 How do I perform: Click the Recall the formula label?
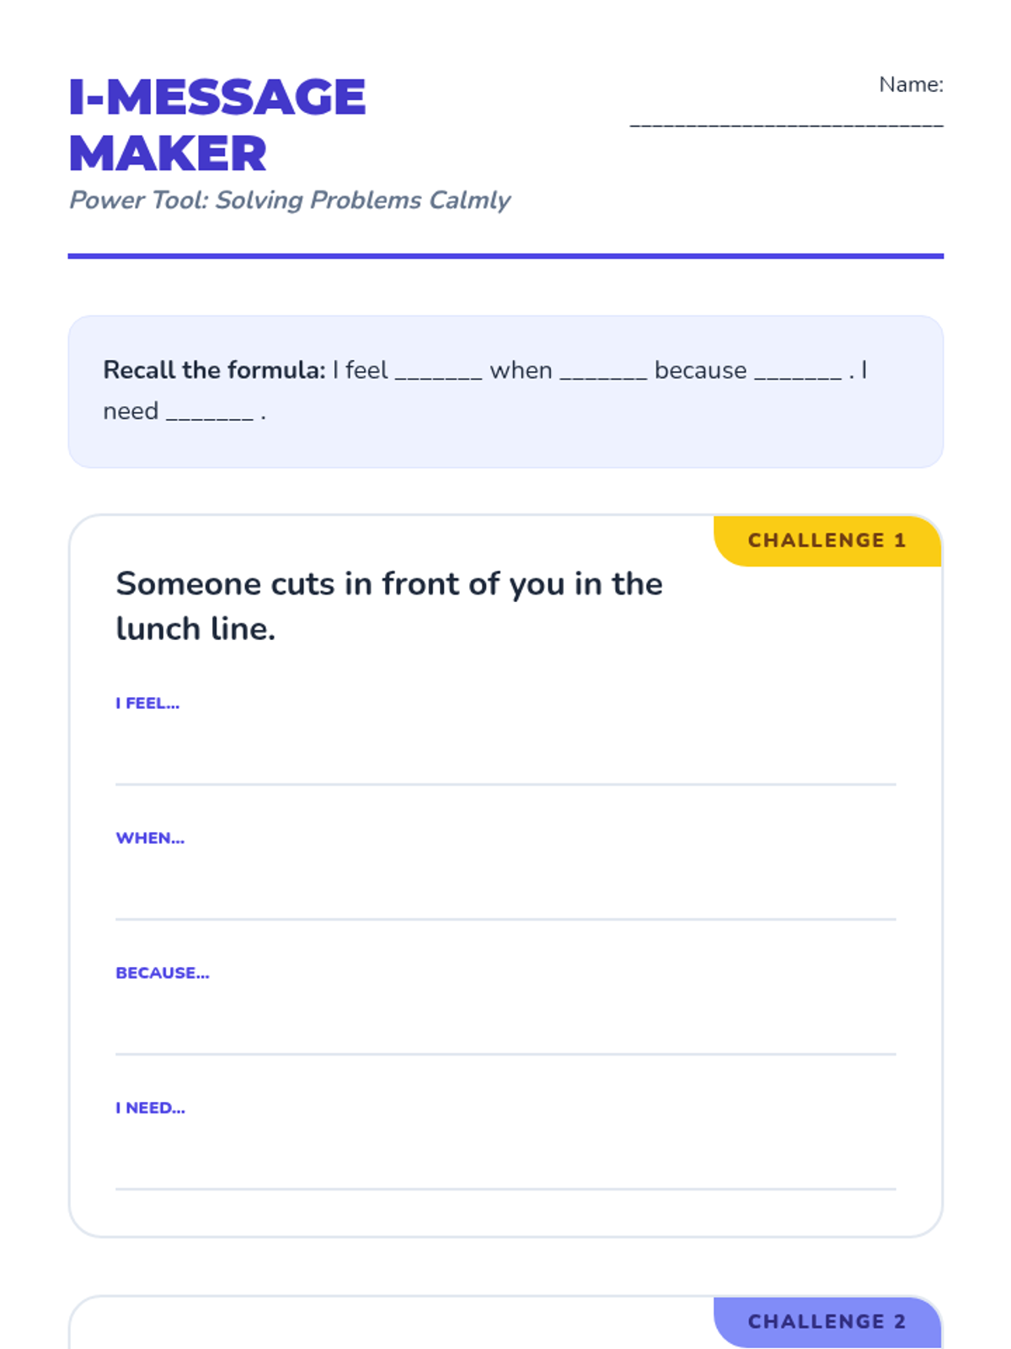click(x=214, y=370)
